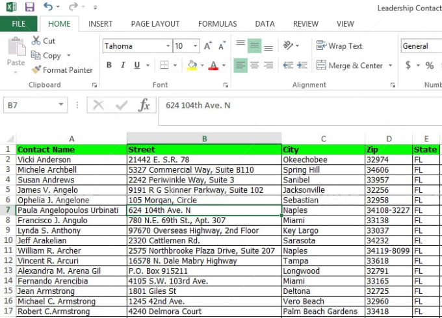442x318 pixels.
Task: Expand the Borders dropdown arrow
Action: click(175, 66)
